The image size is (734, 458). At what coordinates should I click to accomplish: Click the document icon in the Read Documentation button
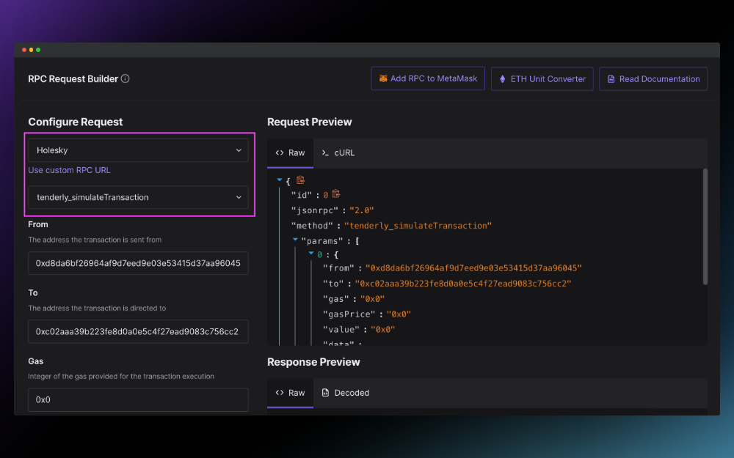[x=611, y=79]
